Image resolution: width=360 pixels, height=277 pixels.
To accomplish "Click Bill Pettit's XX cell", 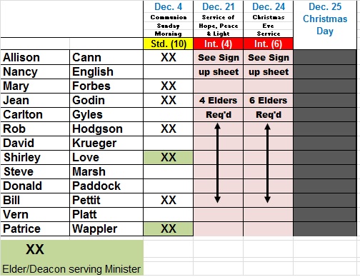I will coord(168,200).
